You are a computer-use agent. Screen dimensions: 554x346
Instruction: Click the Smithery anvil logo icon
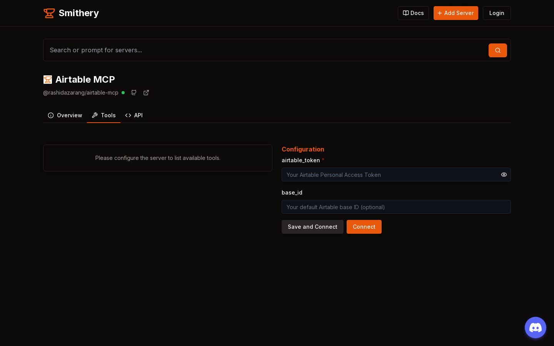pos(49,13)
